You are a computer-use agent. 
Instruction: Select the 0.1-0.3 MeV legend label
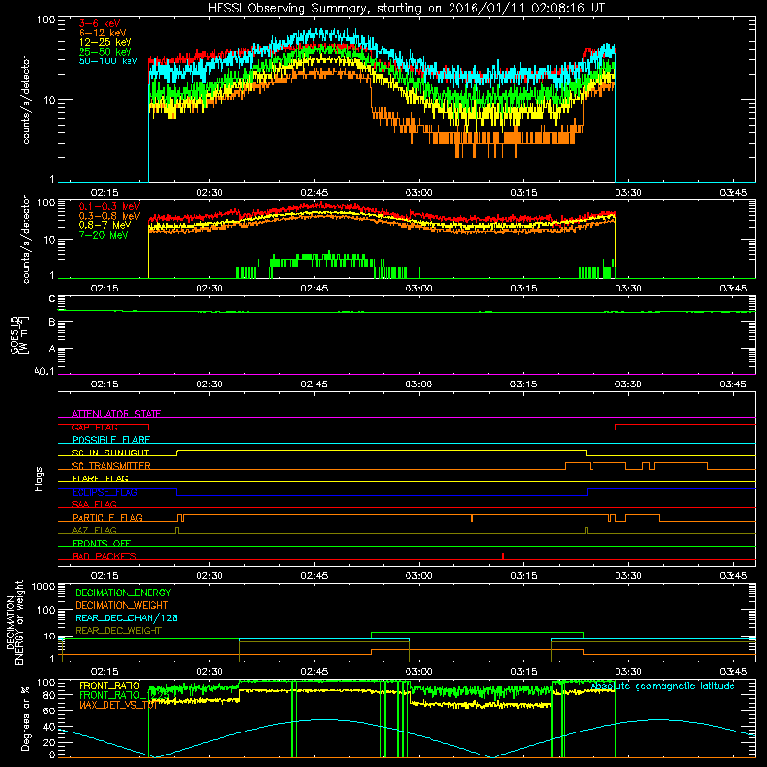109,206
